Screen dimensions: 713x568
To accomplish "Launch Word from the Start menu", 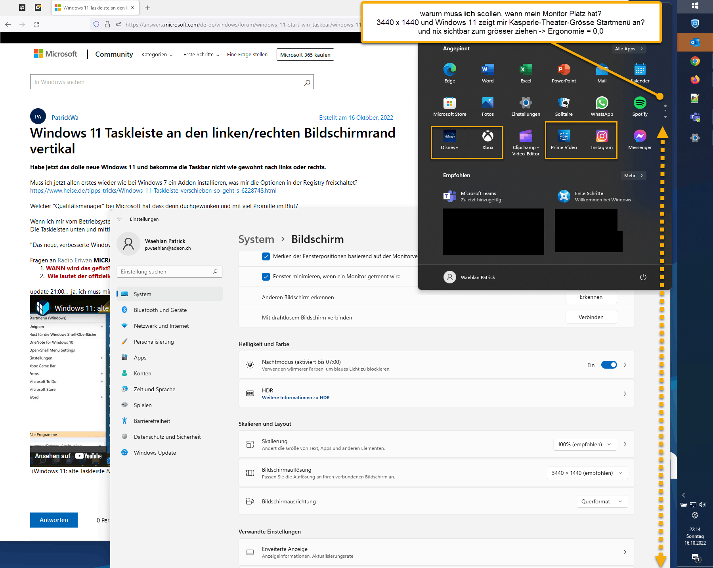I will [x=487, y=73].
